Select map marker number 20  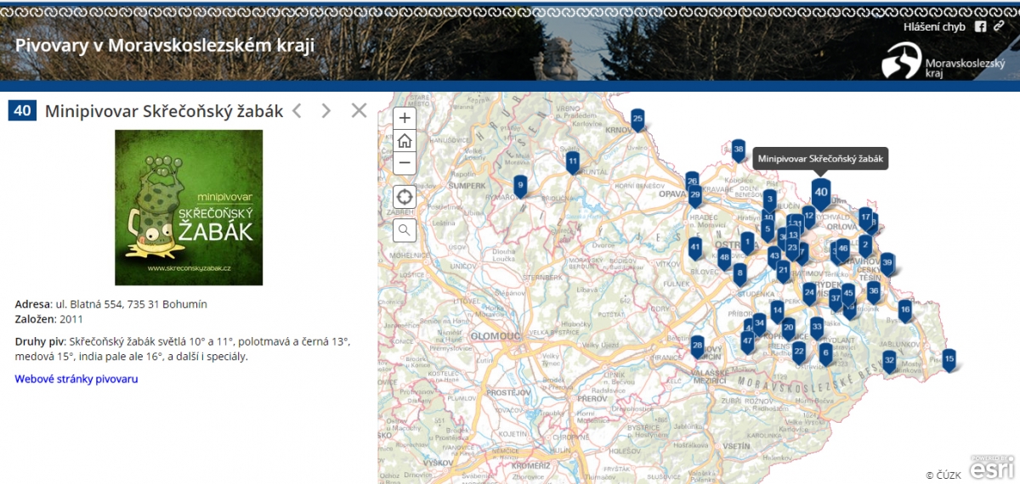pos(789,328)
